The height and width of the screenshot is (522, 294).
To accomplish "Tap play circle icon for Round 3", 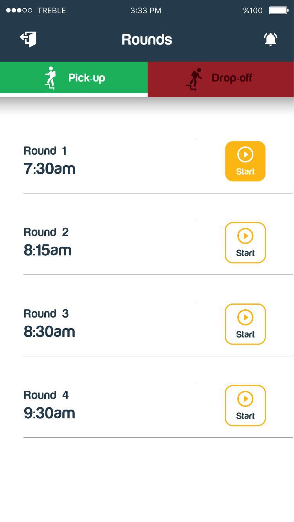I will click(245, 318).
